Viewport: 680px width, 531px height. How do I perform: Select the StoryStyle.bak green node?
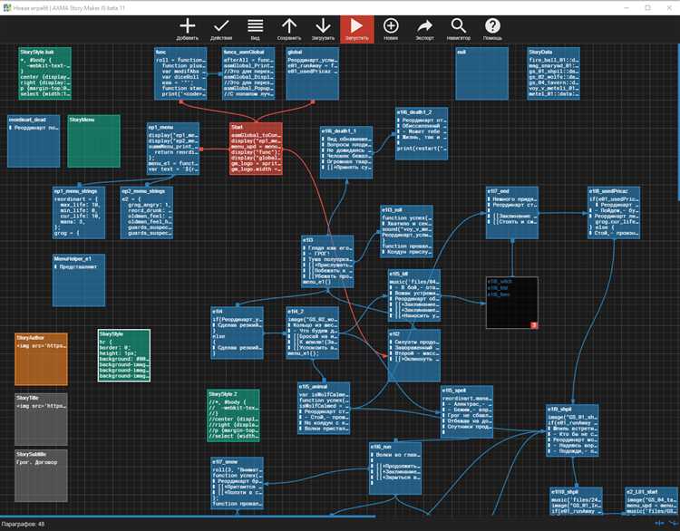[x=45, y=73]
